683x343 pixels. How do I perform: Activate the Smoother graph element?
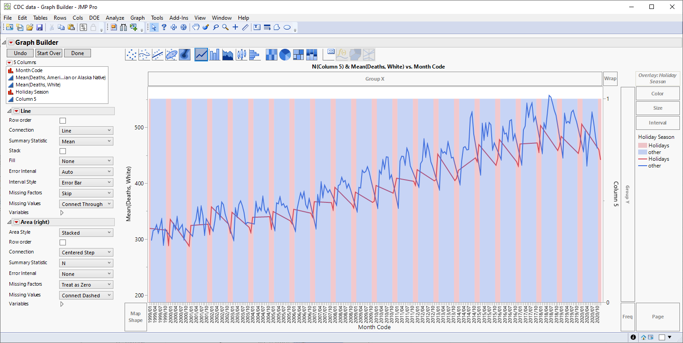point(144,54)
